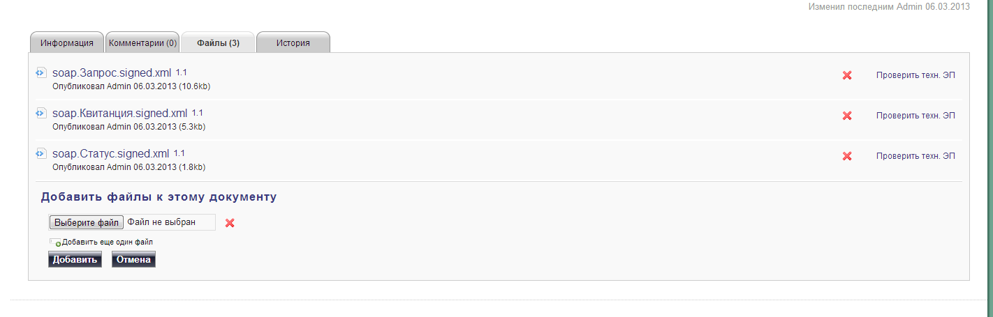993x317 pixels.
Task: Click the XML file icon beside soap.Запрос.signed.xml
Action: tap(41, 72)
